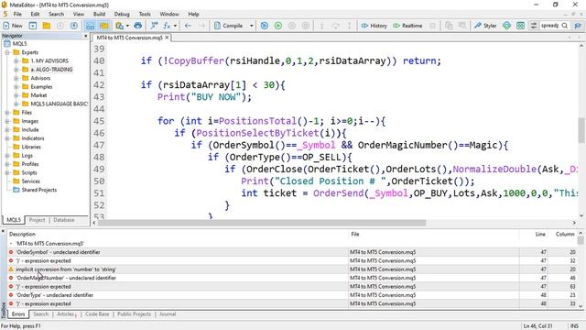Click the find-in-files search icon
The image size is (586, 330).
tap(119, 26)
